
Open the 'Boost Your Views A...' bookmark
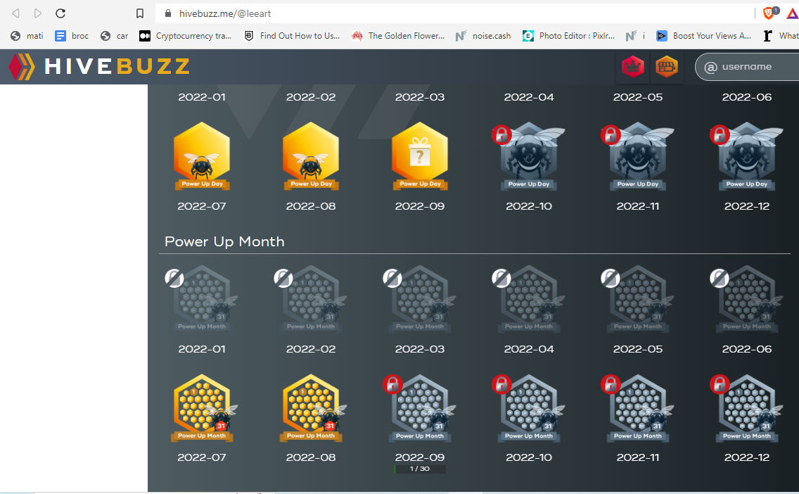click(x=704, y=36)
